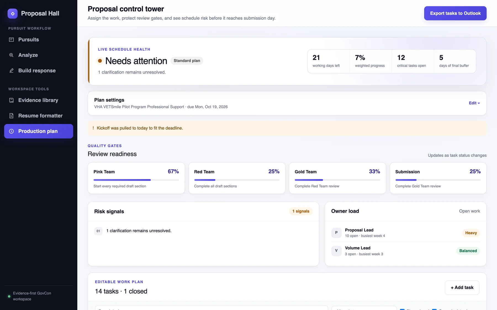Click the 'Heavy' load badge
This screenshot has height=310, width=497.
471,233
